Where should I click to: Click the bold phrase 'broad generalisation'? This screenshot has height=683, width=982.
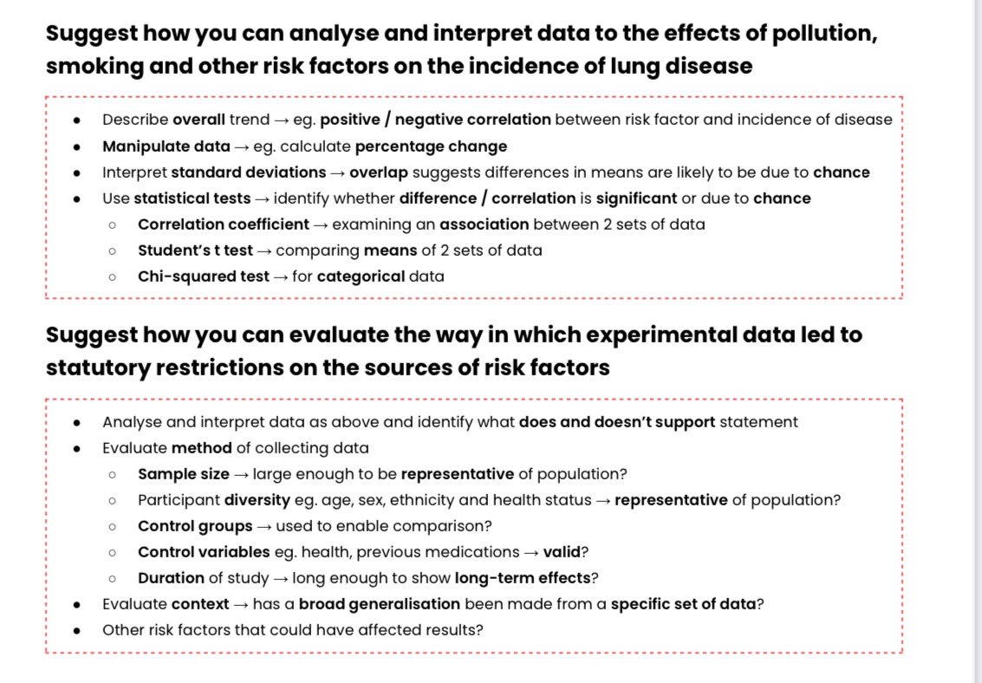point(380,604)
